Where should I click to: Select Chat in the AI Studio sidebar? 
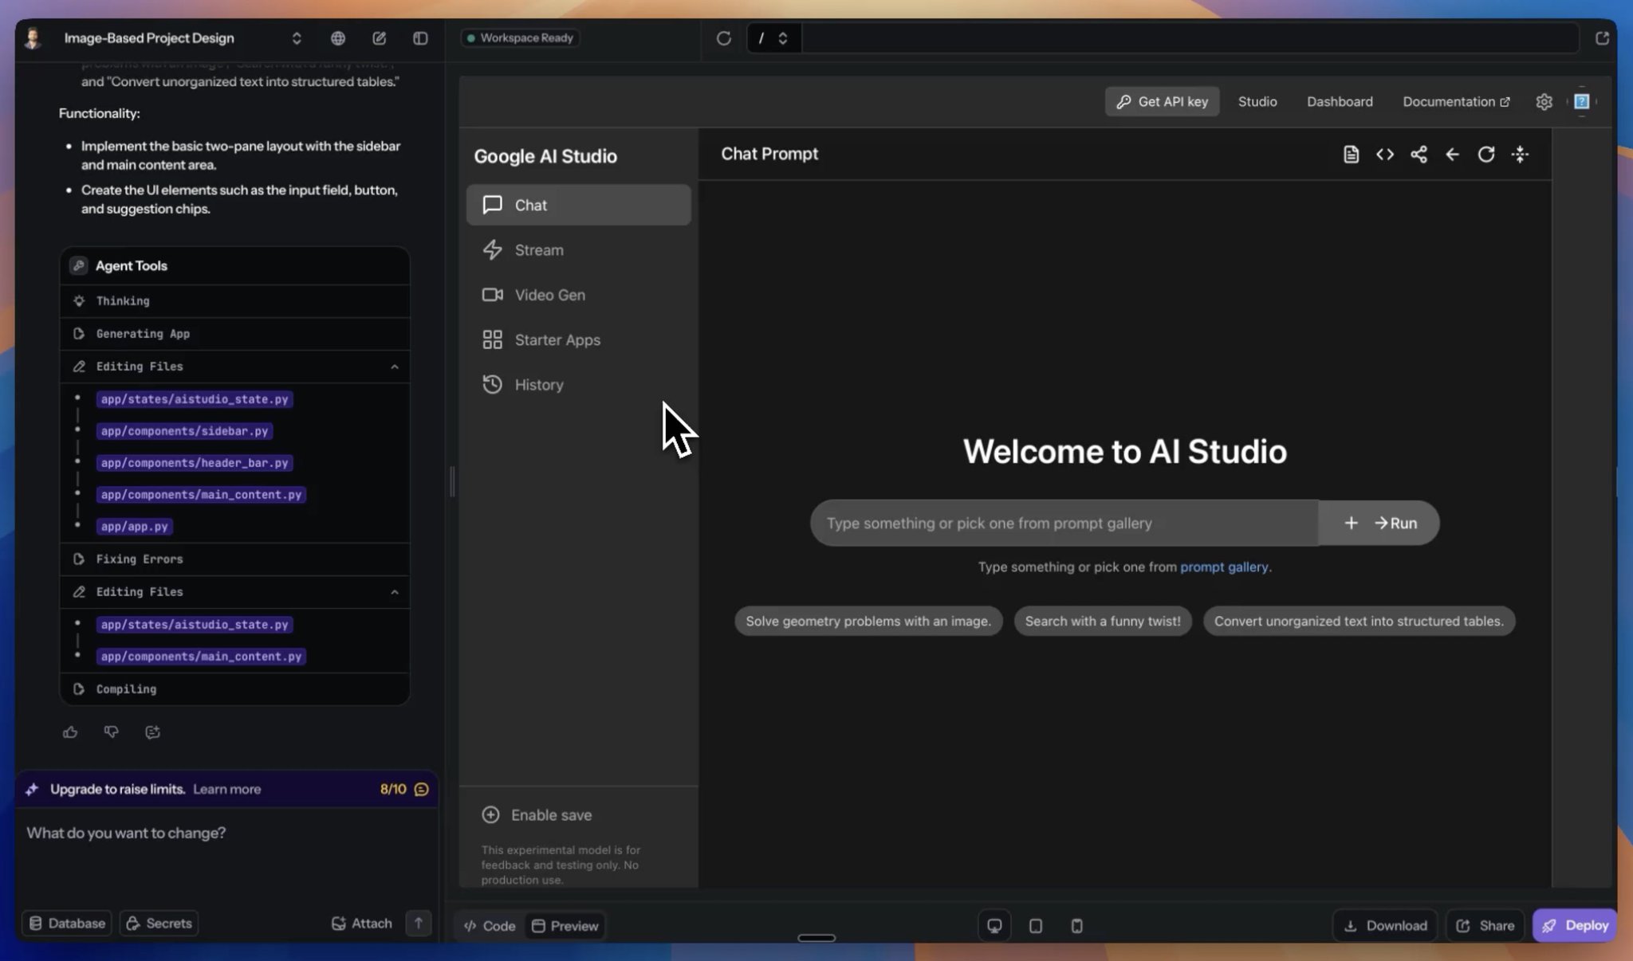[579, 205]
